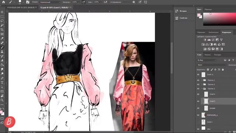
Task: Toggle lock all for layer
Action: [x=223, y=69]
